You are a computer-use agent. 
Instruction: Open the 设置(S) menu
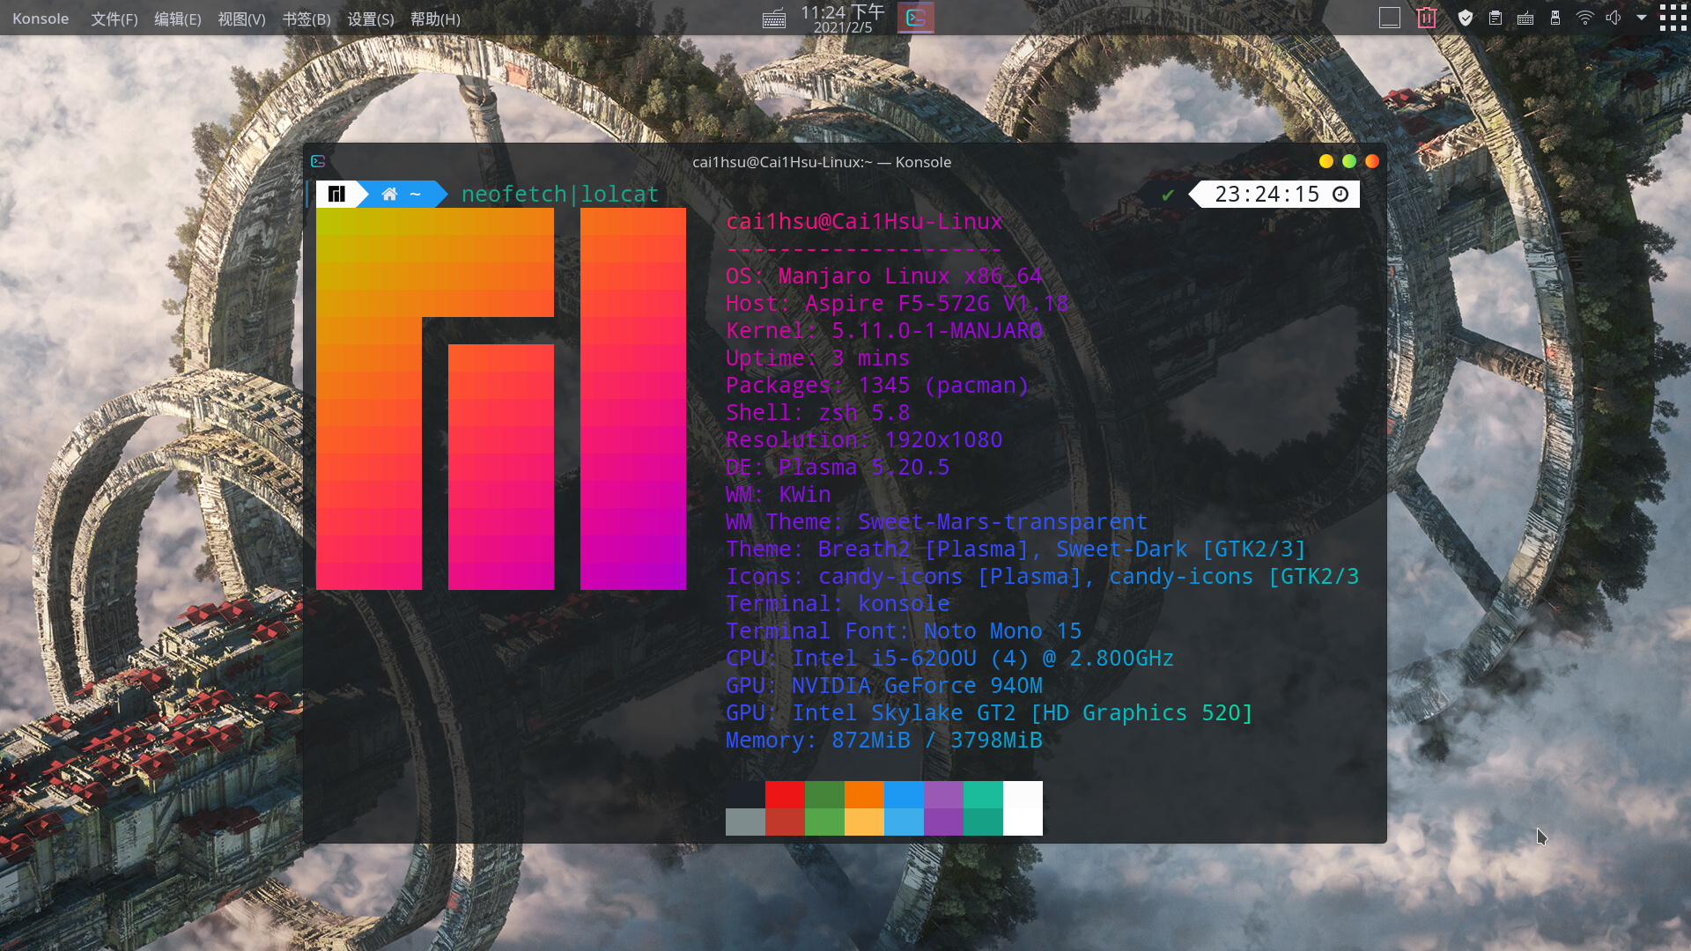pos(369,18)
